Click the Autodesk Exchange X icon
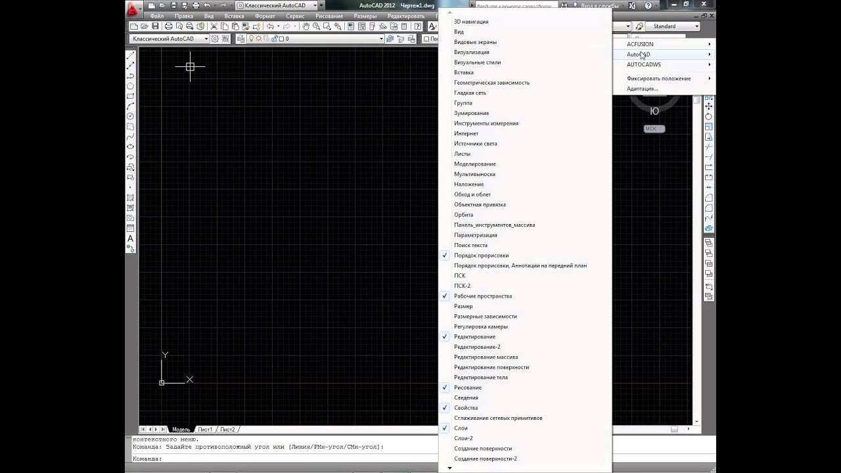The height and width of the screenshot is (473, 841). point(632,5)
